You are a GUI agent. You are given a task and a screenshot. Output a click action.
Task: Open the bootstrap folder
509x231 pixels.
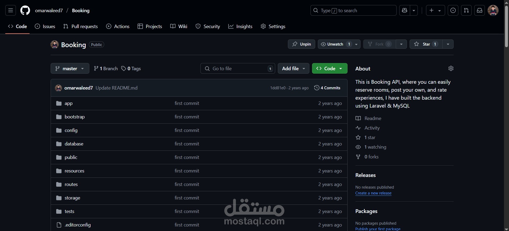[74, 117]
